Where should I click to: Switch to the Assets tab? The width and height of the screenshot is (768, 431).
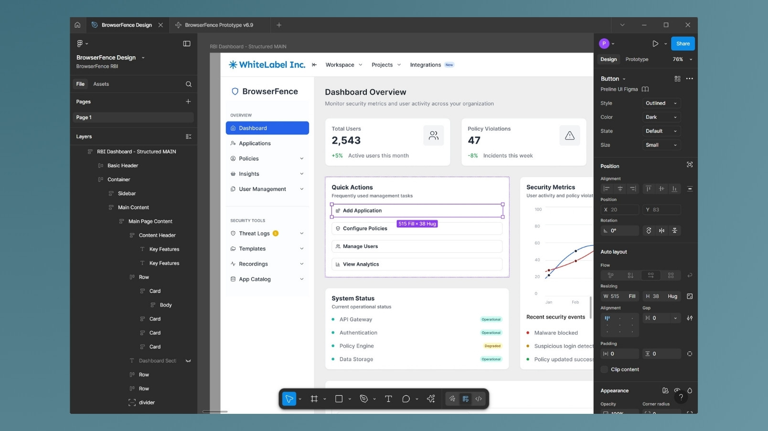[101, 84]
